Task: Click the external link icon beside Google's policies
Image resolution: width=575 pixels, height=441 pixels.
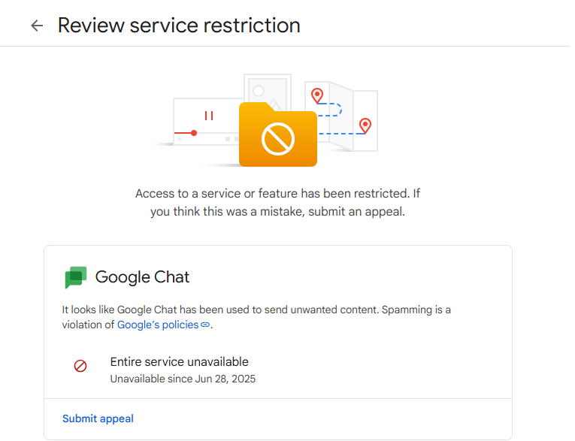Action: point(206,325)
